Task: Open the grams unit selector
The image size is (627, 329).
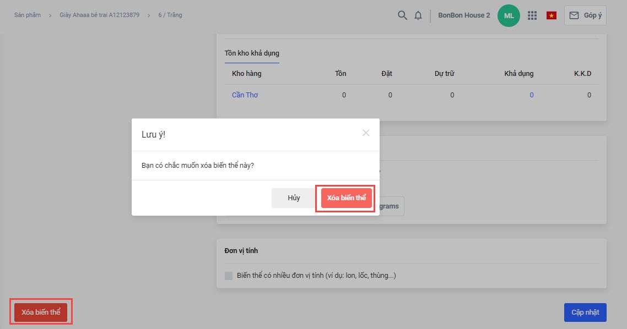Action: coord(389,206)
